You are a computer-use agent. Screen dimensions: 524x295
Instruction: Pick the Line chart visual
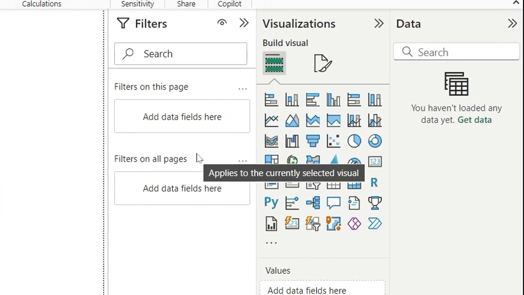271,120
